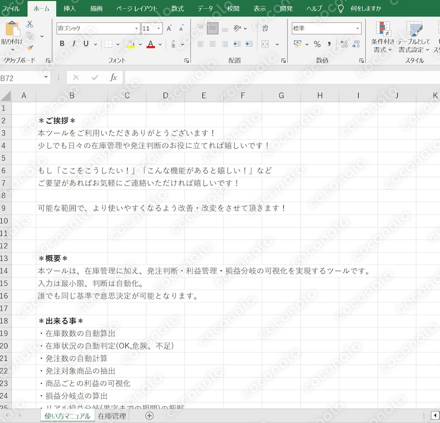Switch to the 表示 ribbon tab
This screenshot has height=423, width=440.
click(x=260, y=9)
